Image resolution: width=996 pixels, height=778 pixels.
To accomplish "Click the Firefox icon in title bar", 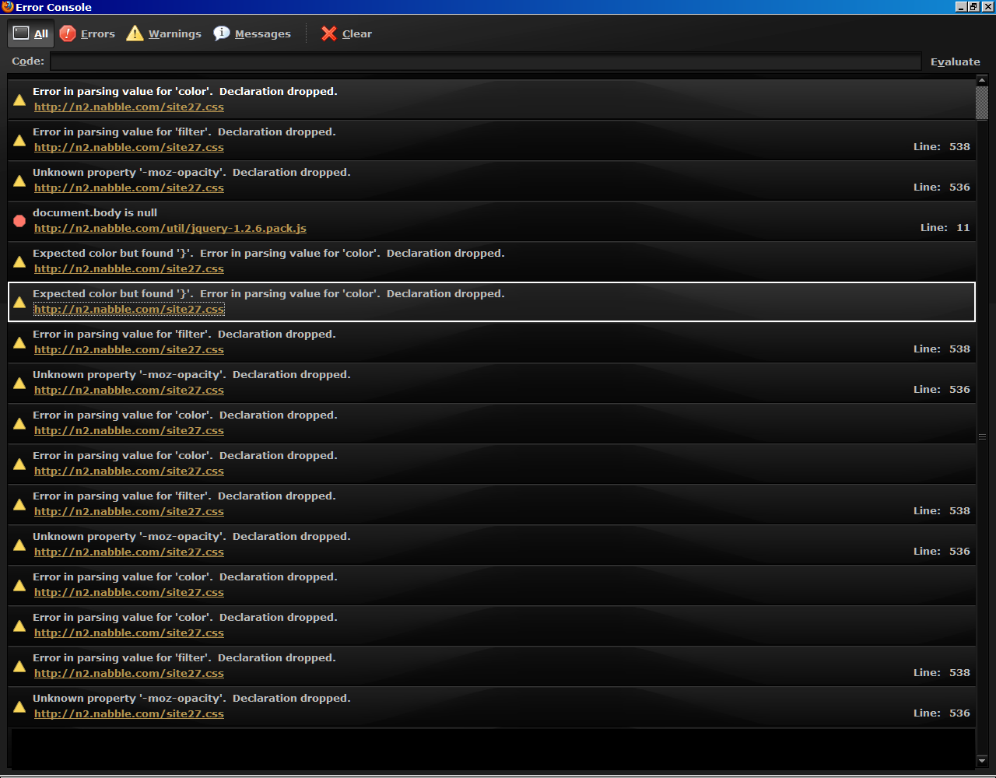I will tap(8, 7).
